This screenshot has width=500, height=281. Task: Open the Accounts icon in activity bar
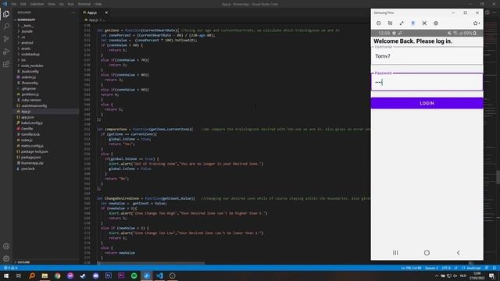click(x=6, y=247)
